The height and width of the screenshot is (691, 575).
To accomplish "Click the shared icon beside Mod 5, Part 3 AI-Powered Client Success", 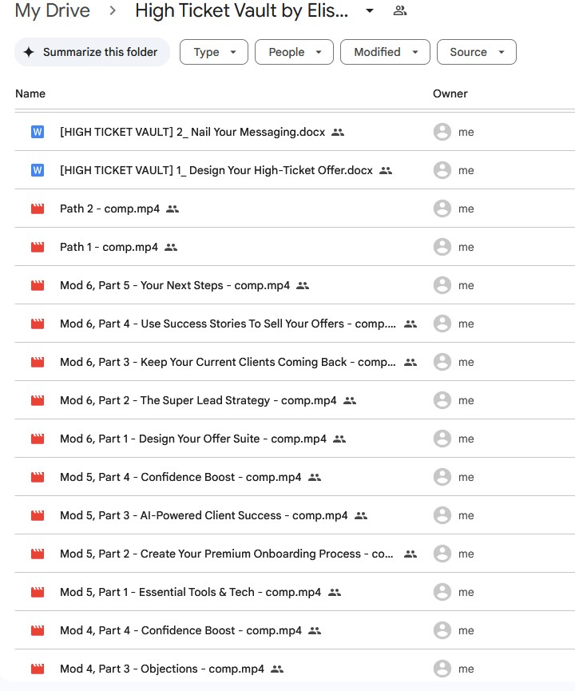I will 361,515.
